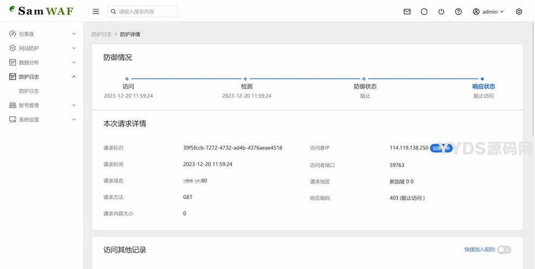Screen dimensions: 535x269
Task: Select the 防护日志 submenu item
Action: tap(29, 91)
